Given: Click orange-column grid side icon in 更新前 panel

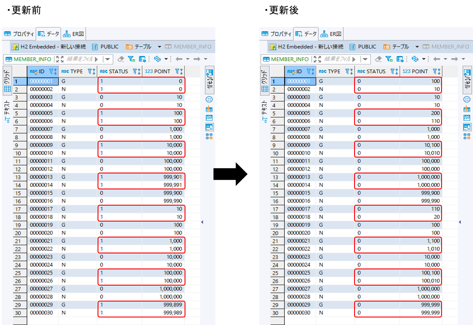Looking at the screenshot, I should 209,109.
